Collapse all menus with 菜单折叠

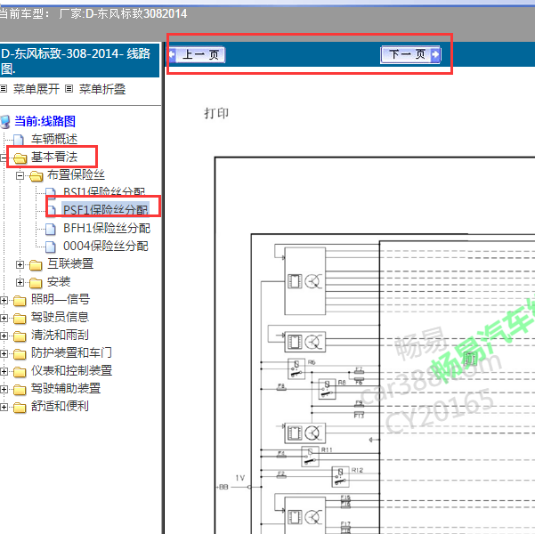[x=102, y=89]
